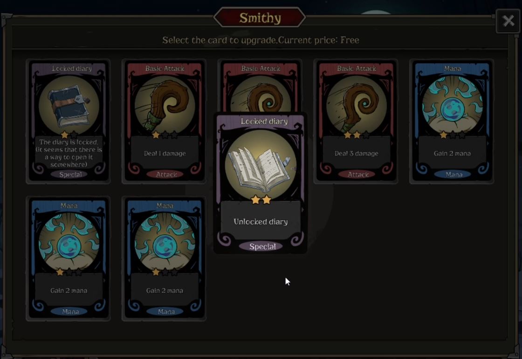Select the Mana card in the top row
Viewport: 522px width, 359px height.
point(452,122)
